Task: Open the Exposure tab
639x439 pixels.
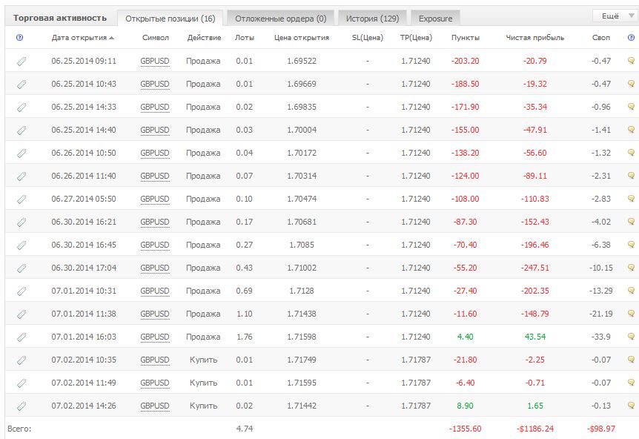Action: click(436, 19)
